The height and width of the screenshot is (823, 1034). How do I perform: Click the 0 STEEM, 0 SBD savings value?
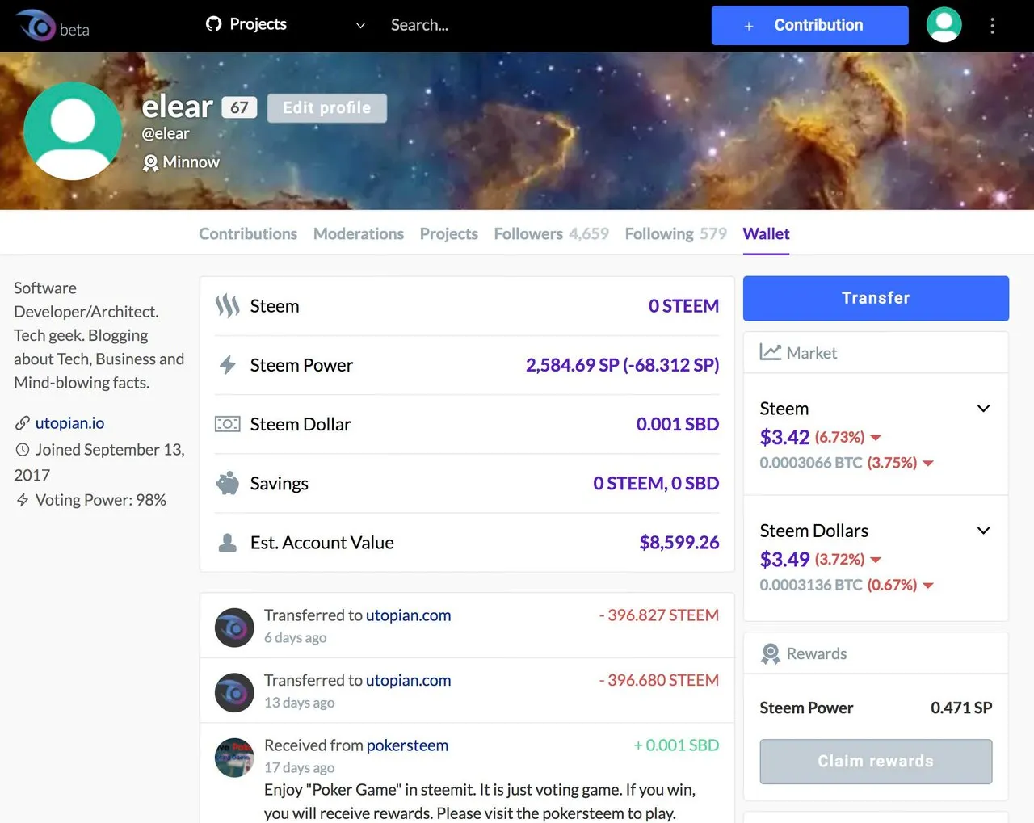[656, 483]
